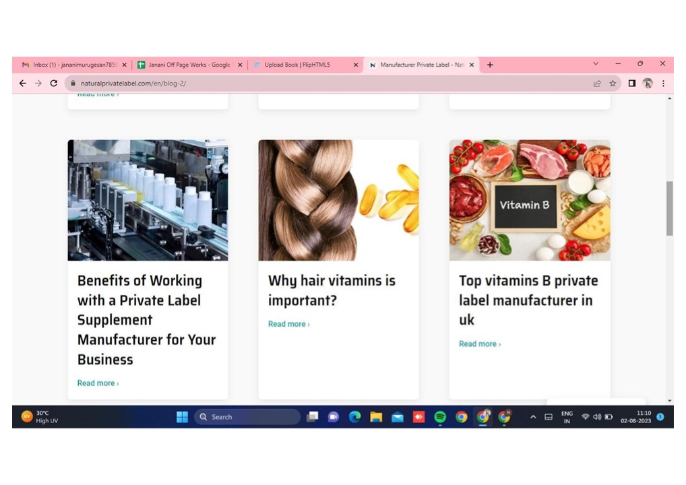
Task: Open the 30°C High UV weather widget
Action: pyautogui.click(x=40, y=417)
